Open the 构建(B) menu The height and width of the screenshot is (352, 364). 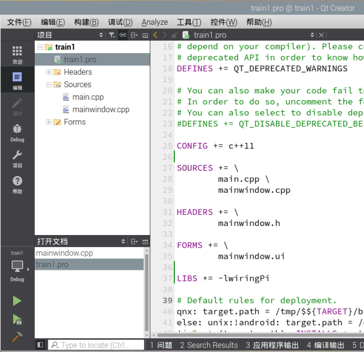coord(86,22)
